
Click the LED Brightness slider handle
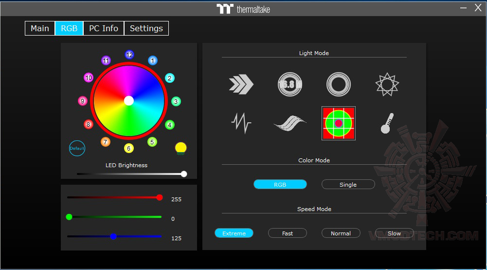pos(184,174)
